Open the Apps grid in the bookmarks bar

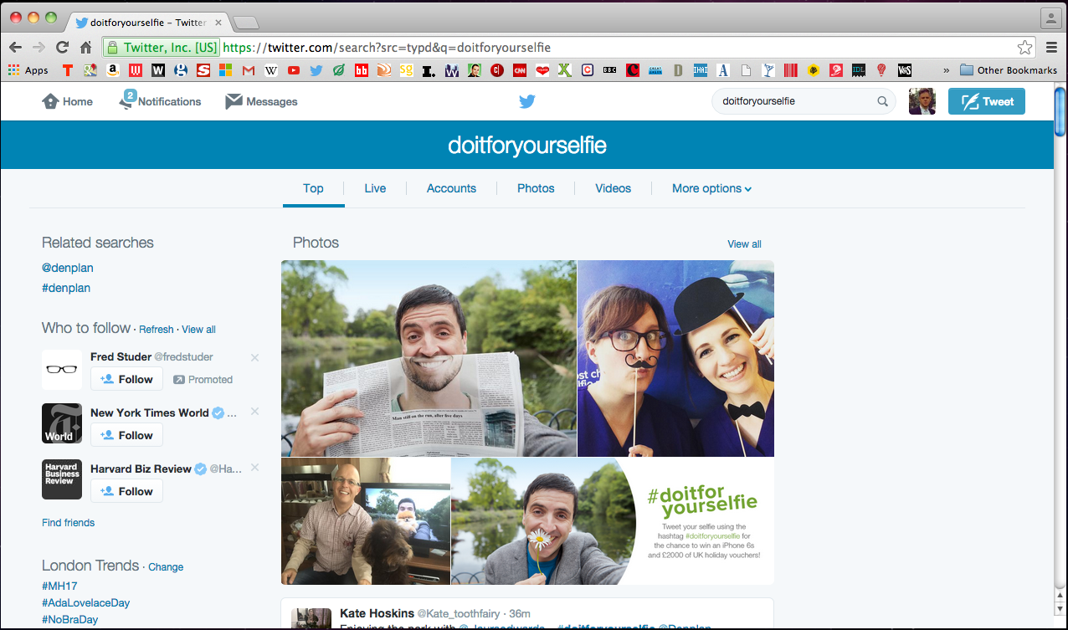pyautogui.click(x=29, y=70)
